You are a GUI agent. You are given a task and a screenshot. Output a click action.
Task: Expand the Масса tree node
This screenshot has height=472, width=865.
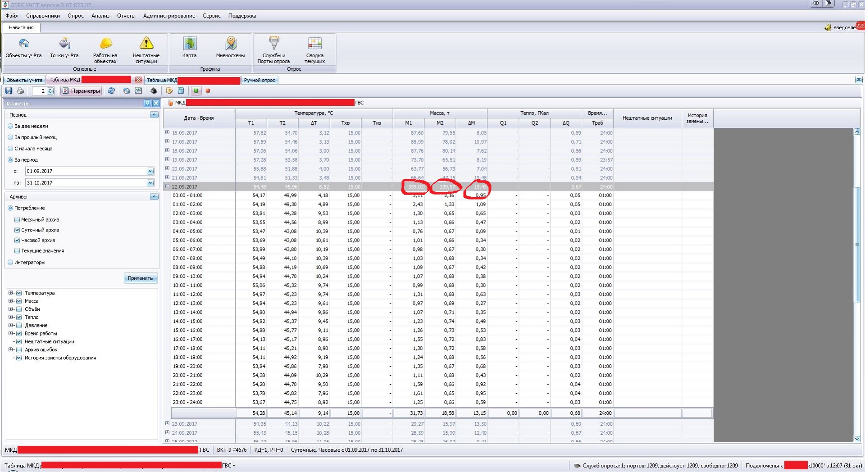(x=11, y=301)
